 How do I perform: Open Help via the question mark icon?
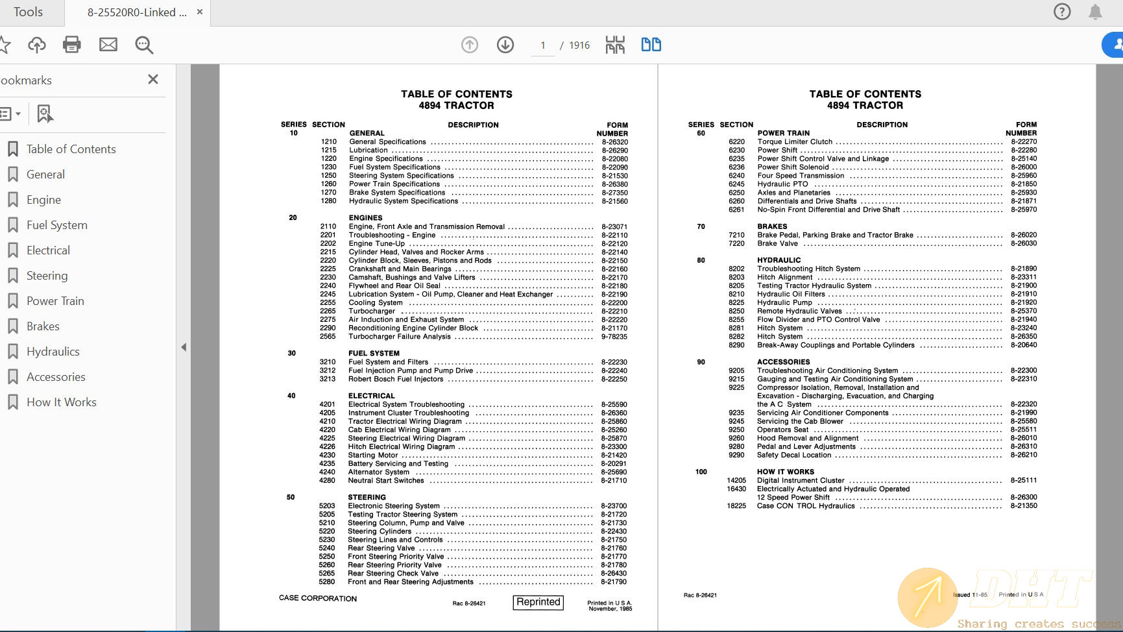tap(1062, 12)
